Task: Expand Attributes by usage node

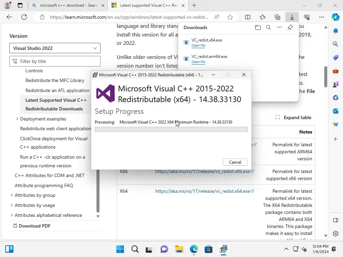Action: tap(12, 205)
